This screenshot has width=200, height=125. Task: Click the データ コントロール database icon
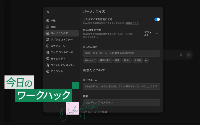pyautogui.click(x=48, y=52)
